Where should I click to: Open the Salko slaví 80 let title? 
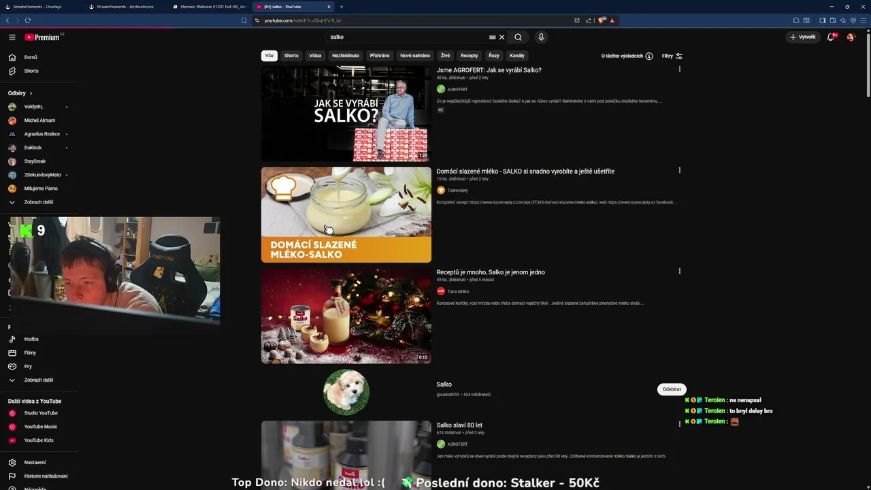pyautogui.click(x=459, y=425)
